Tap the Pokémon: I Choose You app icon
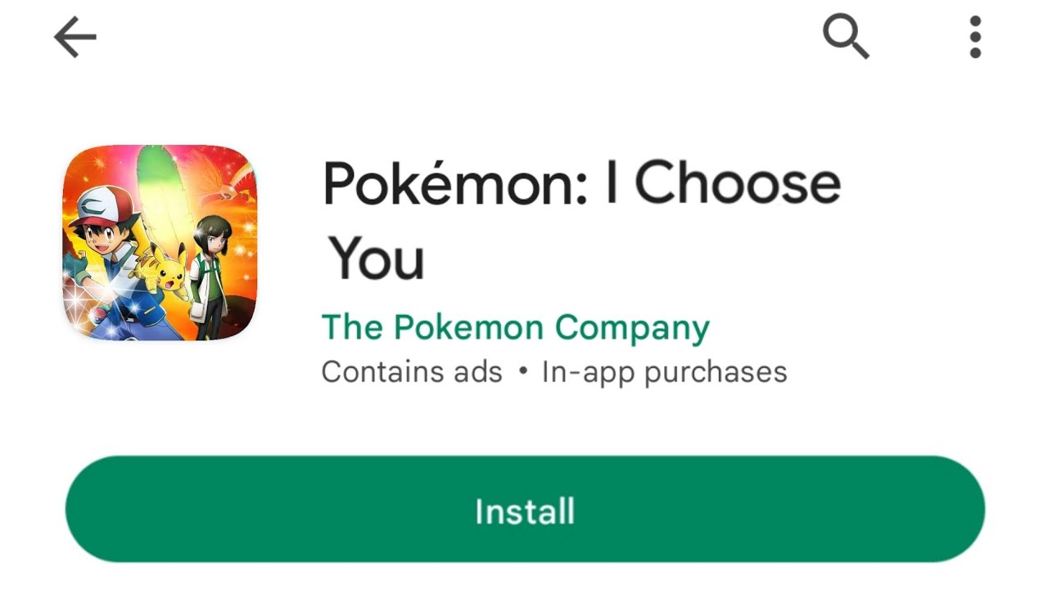This screenshot has height=589, width=1048. (160, 243)
